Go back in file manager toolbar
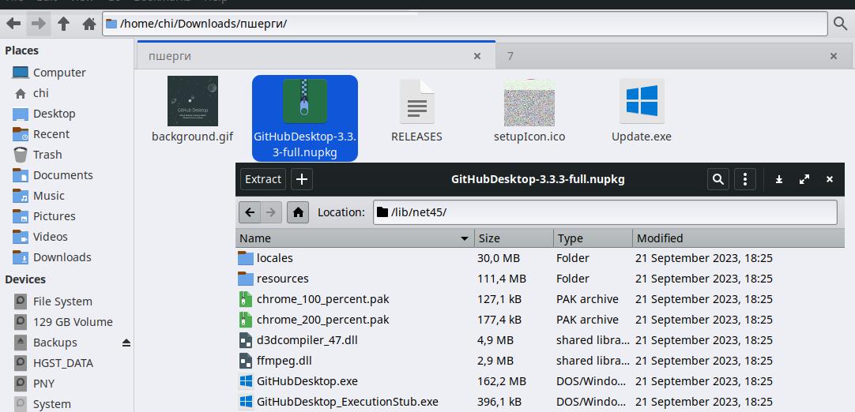Viewport: 855px width, 412px height. tap(13, 24)
